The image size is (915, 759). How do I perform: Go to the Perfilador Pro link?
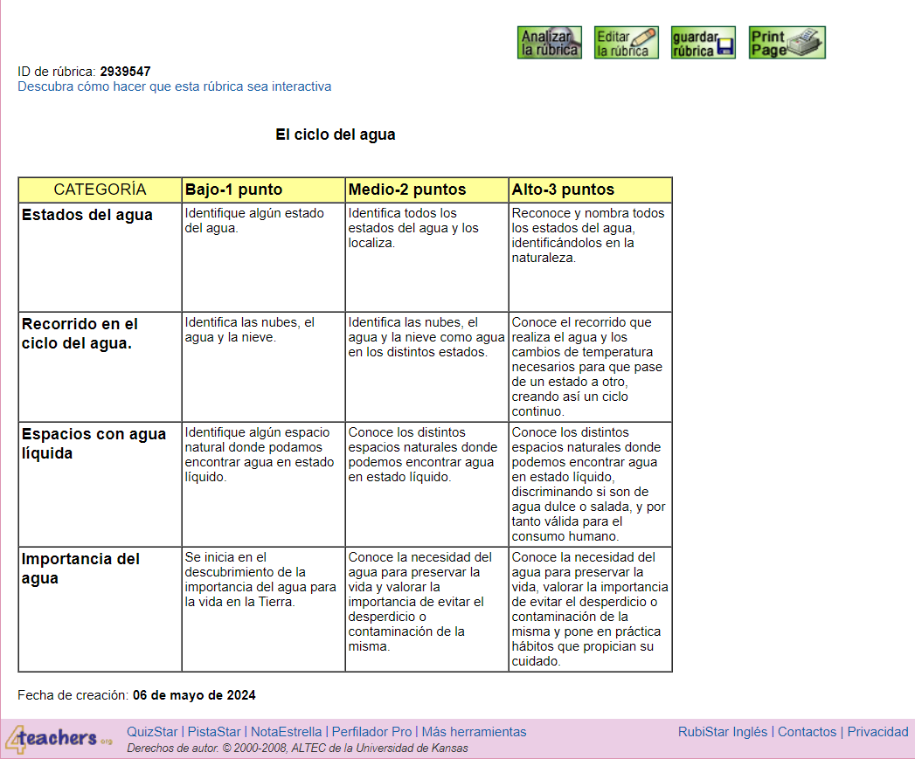point(371,732)
